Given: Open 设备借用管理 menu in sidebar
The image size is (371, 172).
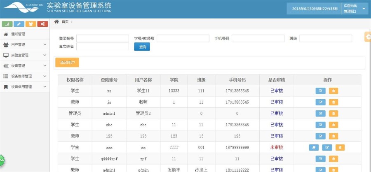Looking at the screenshot, I should 25,87.
